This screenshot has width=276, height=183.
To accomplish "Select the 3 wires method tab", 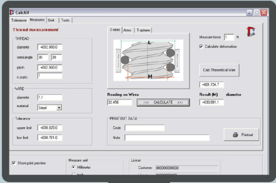I will (115, 30).
